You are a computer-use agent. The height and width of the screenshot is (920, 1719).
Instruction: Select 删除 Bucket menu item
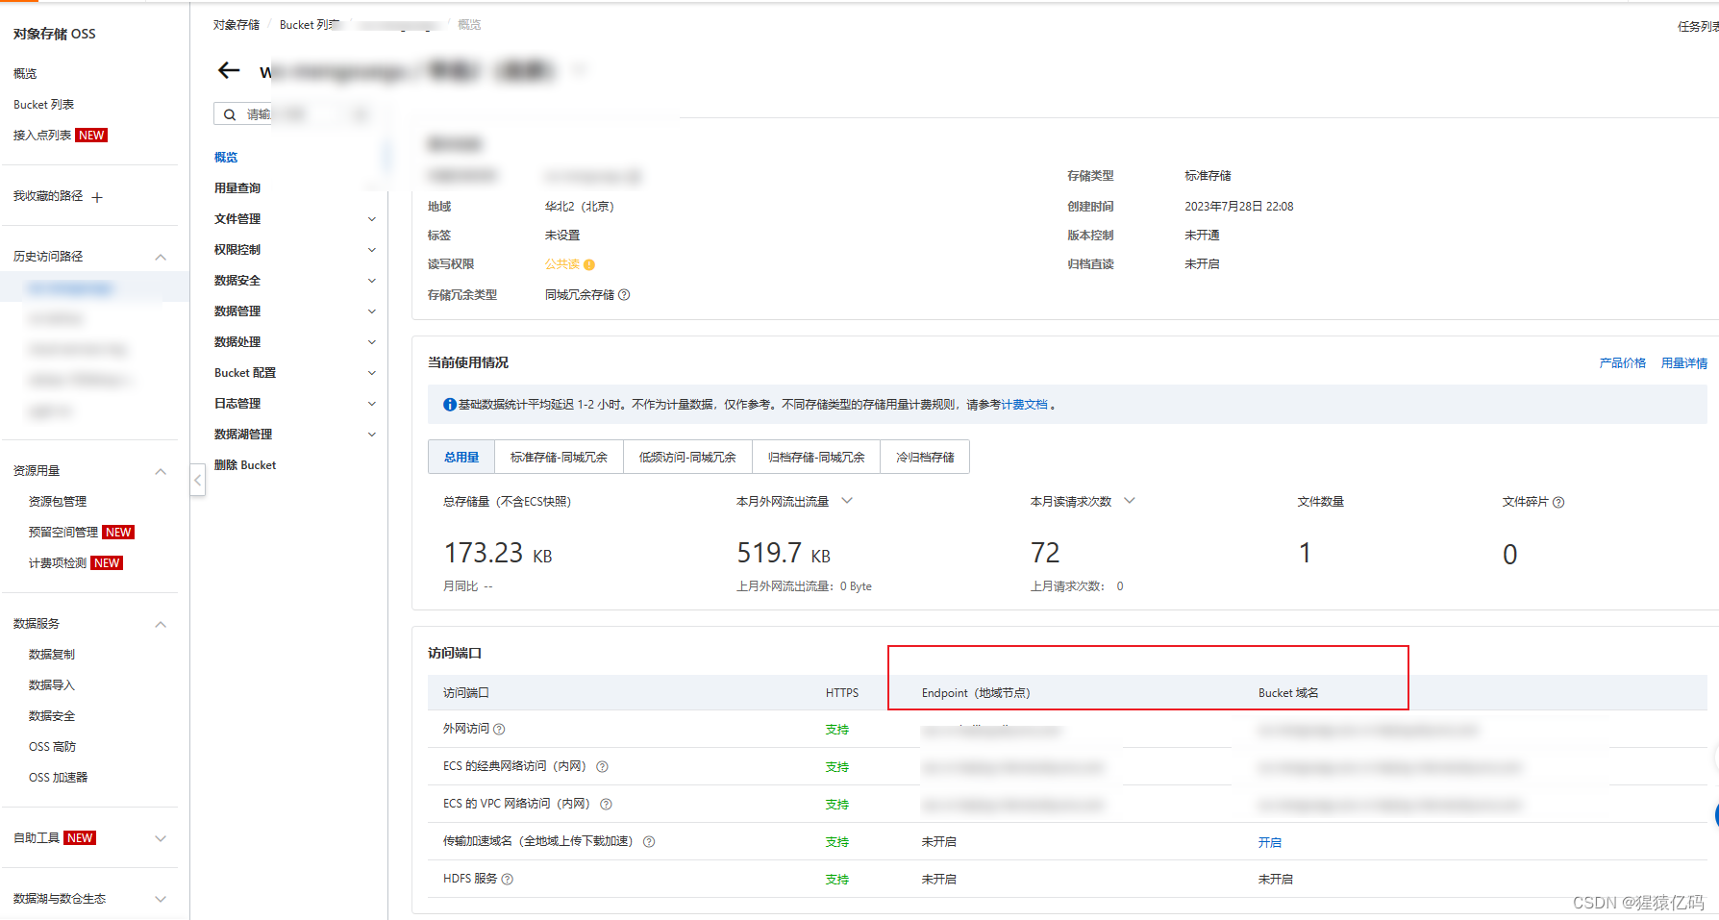(x=245, y=465)
